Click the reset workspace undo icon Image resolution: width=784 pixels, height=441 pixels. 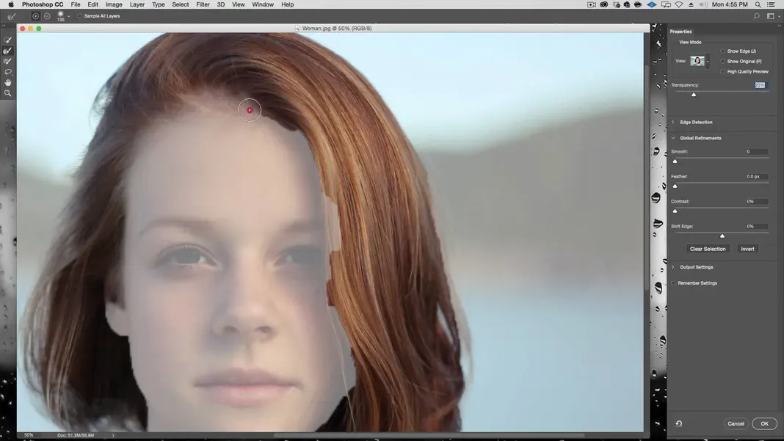[678, 423]
